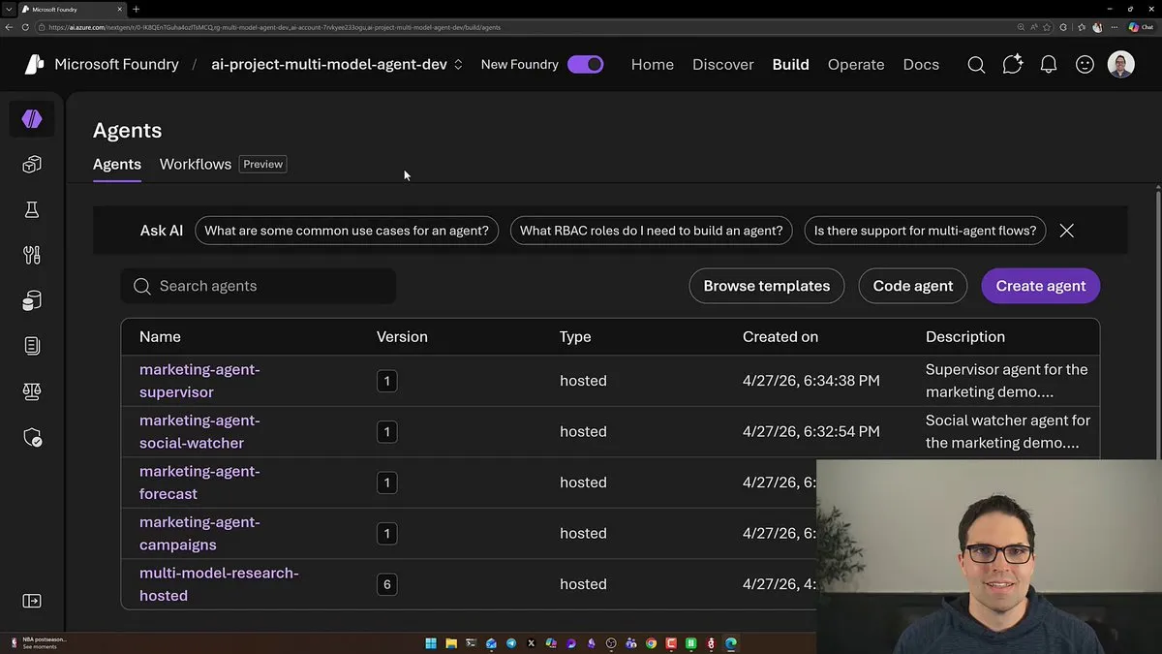Image resolution: width=1162 pixels, height=654 pixels.
Task: Open the marketing-agent-social-watcher agent
Action: [199, 432]
